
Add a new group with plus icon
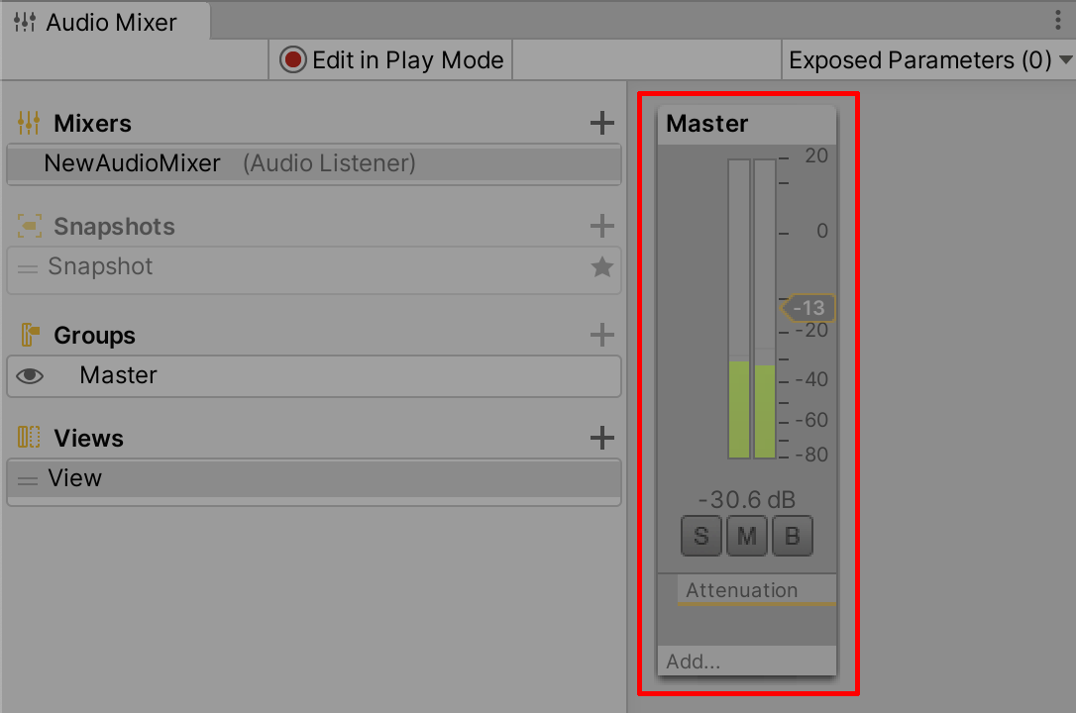click(601, 335)
